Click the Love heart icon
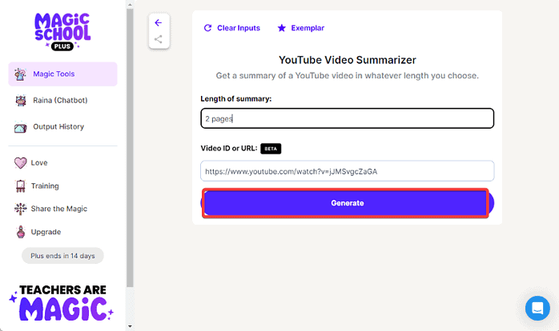This screenshot has width=559, height=331. (x=21, y=163)
